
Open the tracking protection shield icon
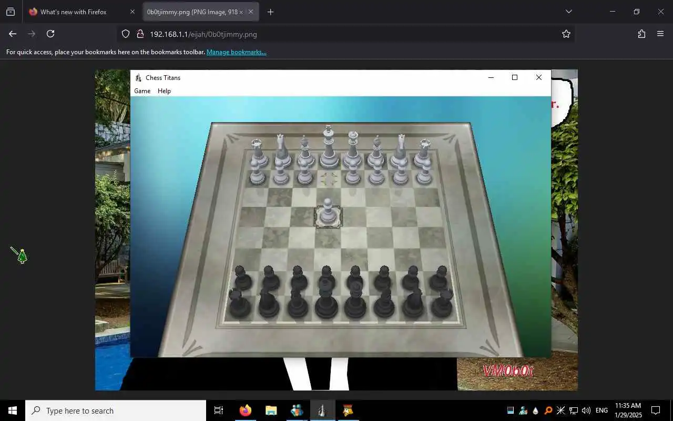126,34
